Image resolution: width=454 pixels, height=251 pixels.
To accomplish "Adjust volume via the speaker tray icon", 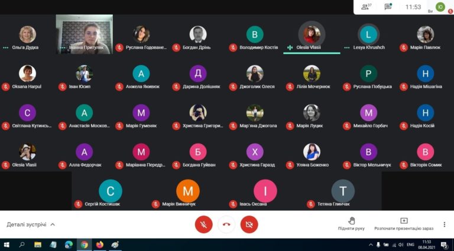I will [401, 245].
